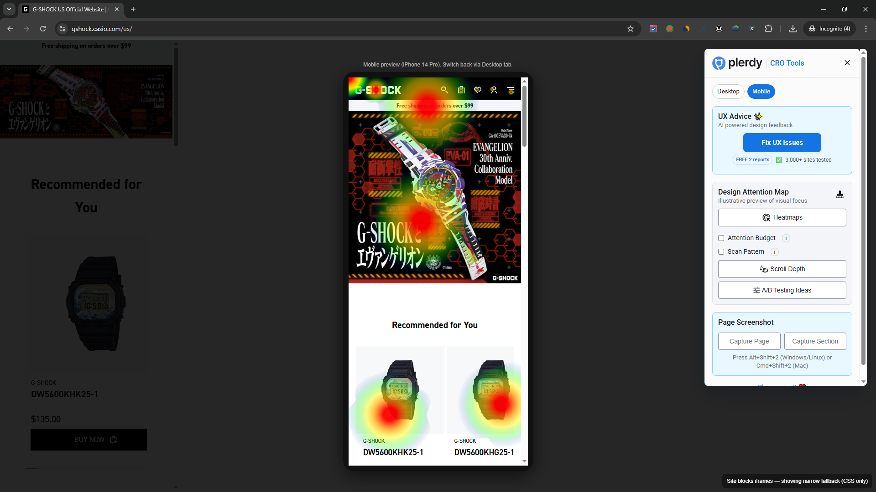
Task: Click the Scan Pattern info icon
Action: [x=775, y=252]
